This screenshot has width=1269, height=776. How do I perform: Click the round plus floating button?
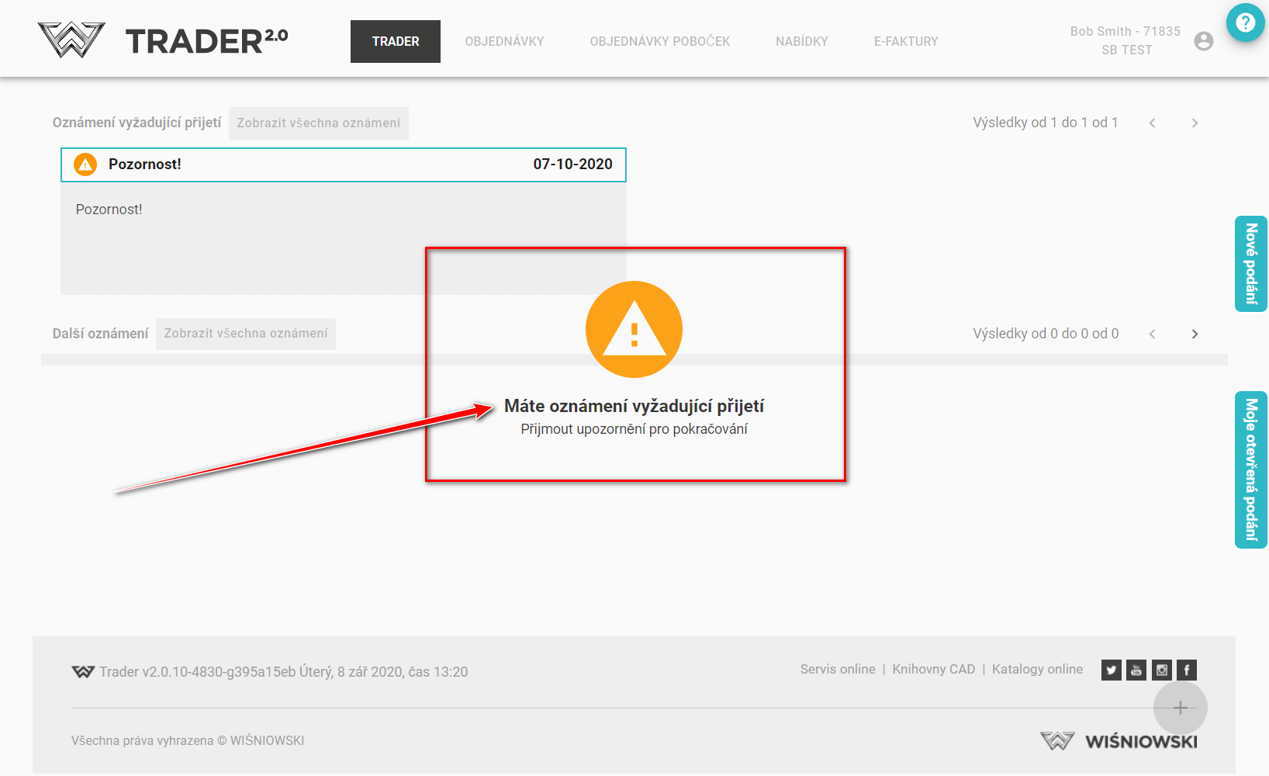tap(1180, 708)
